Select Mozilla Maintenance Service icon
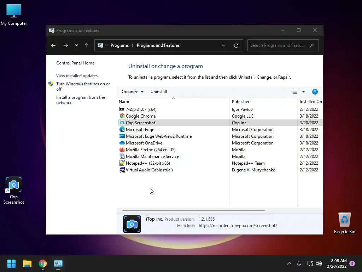 pyautogui.click(x=122, y=156)
